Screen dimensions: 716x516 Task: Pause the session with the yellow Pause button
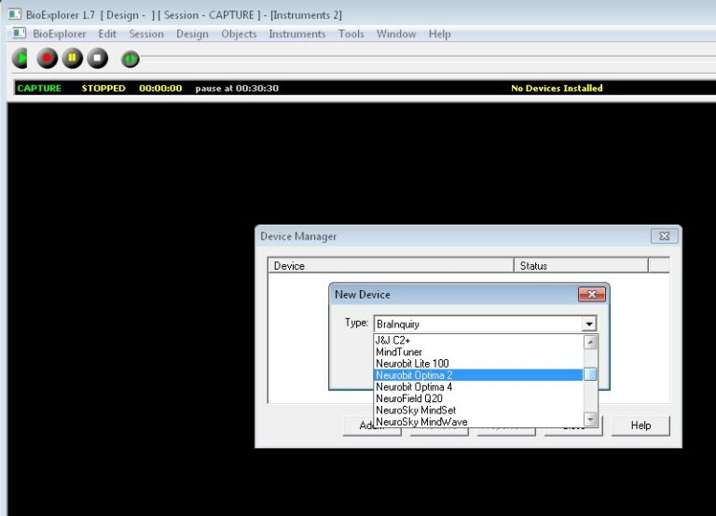pos(72,59)
